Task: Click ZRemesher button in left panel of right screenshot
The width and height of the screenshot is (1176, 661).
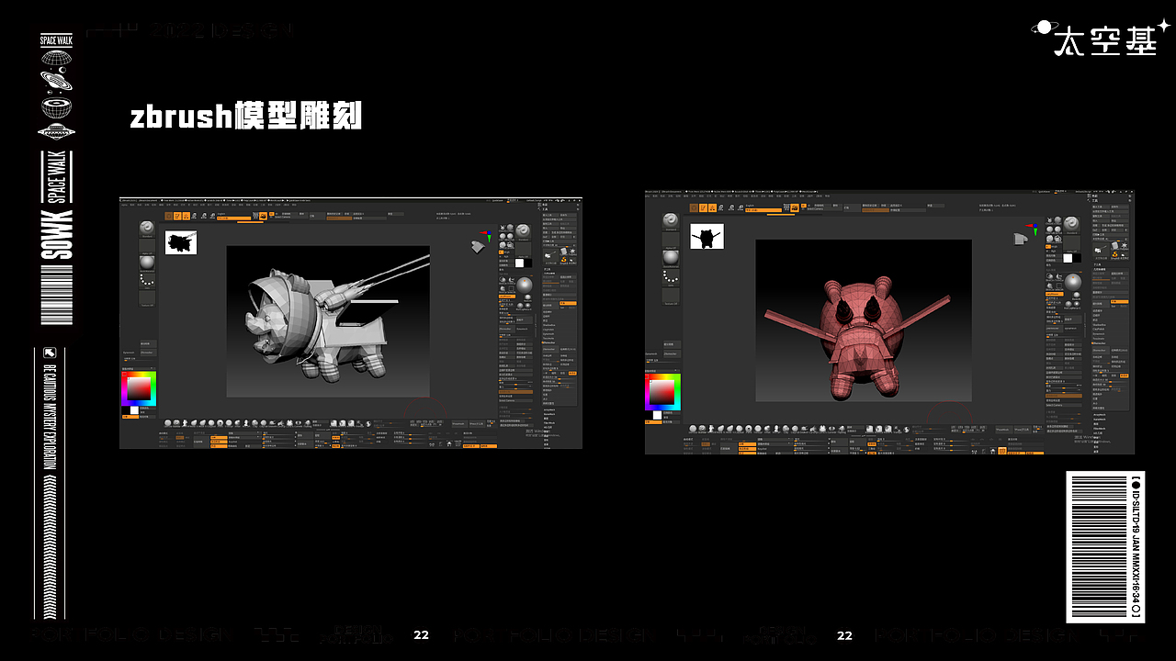Action: [673, 353]
